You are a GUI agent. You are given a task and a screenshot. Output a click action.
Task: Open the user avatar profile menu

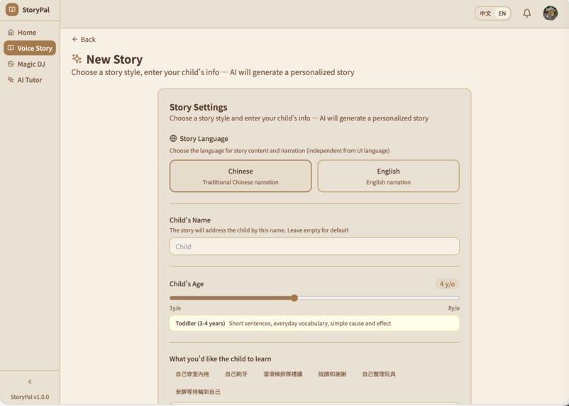click(x=550, y=13)
